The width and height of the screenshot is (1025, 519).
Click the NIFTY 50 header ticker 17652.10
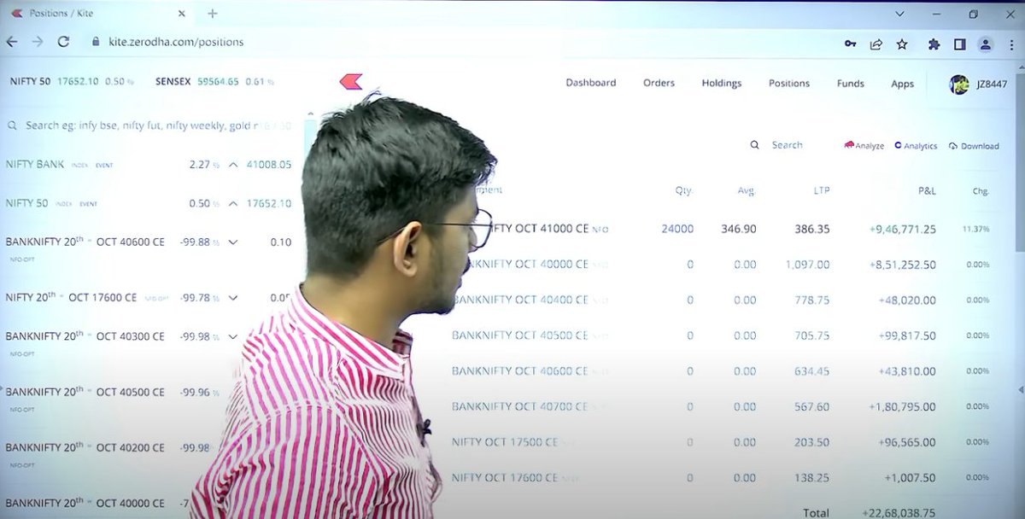[x=78, y=82]
